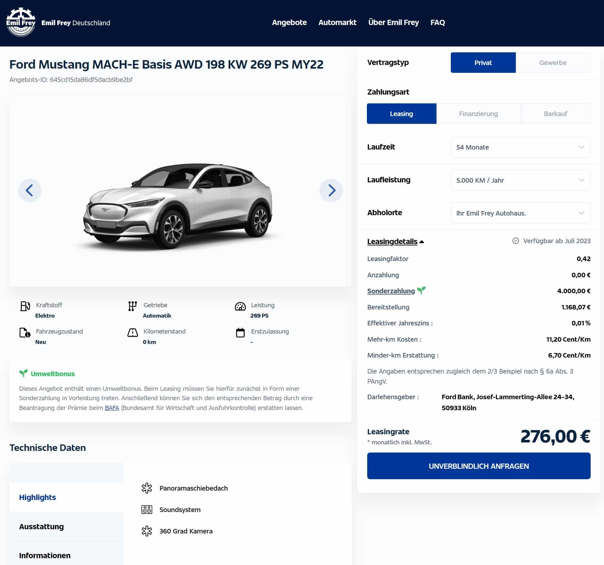Click the Bereitstellung value 1.168,07 €

pos(576,307)
